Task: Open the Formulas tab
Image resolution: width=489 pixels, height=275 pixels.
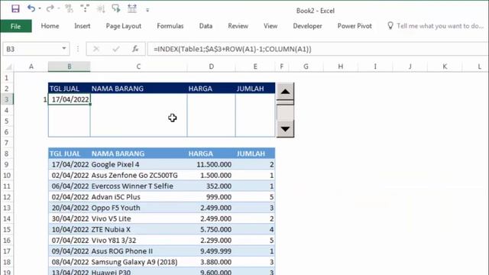Action: [x=170, y=26]
